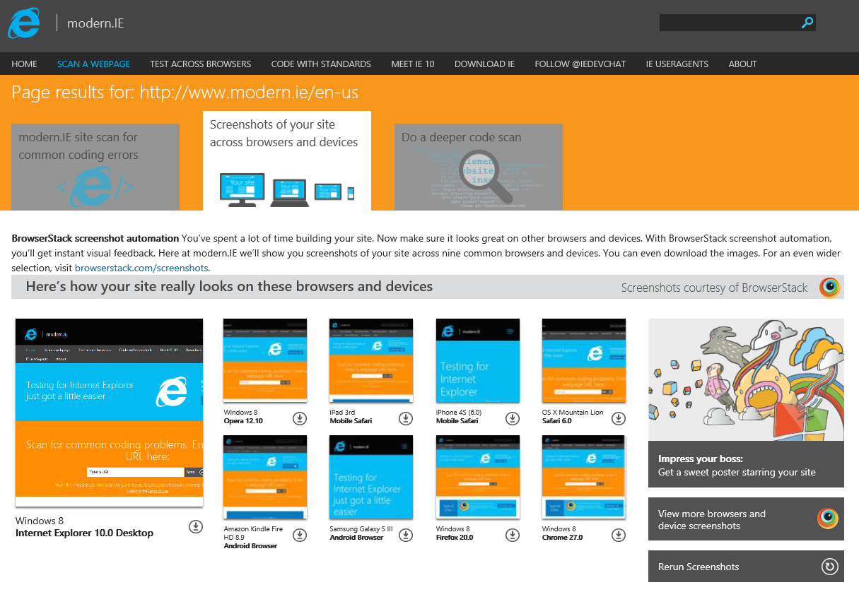Download the iPhone 4S screenshot
Image resolution: width=859 pixels, height=597 pixels.
point(513,418)
